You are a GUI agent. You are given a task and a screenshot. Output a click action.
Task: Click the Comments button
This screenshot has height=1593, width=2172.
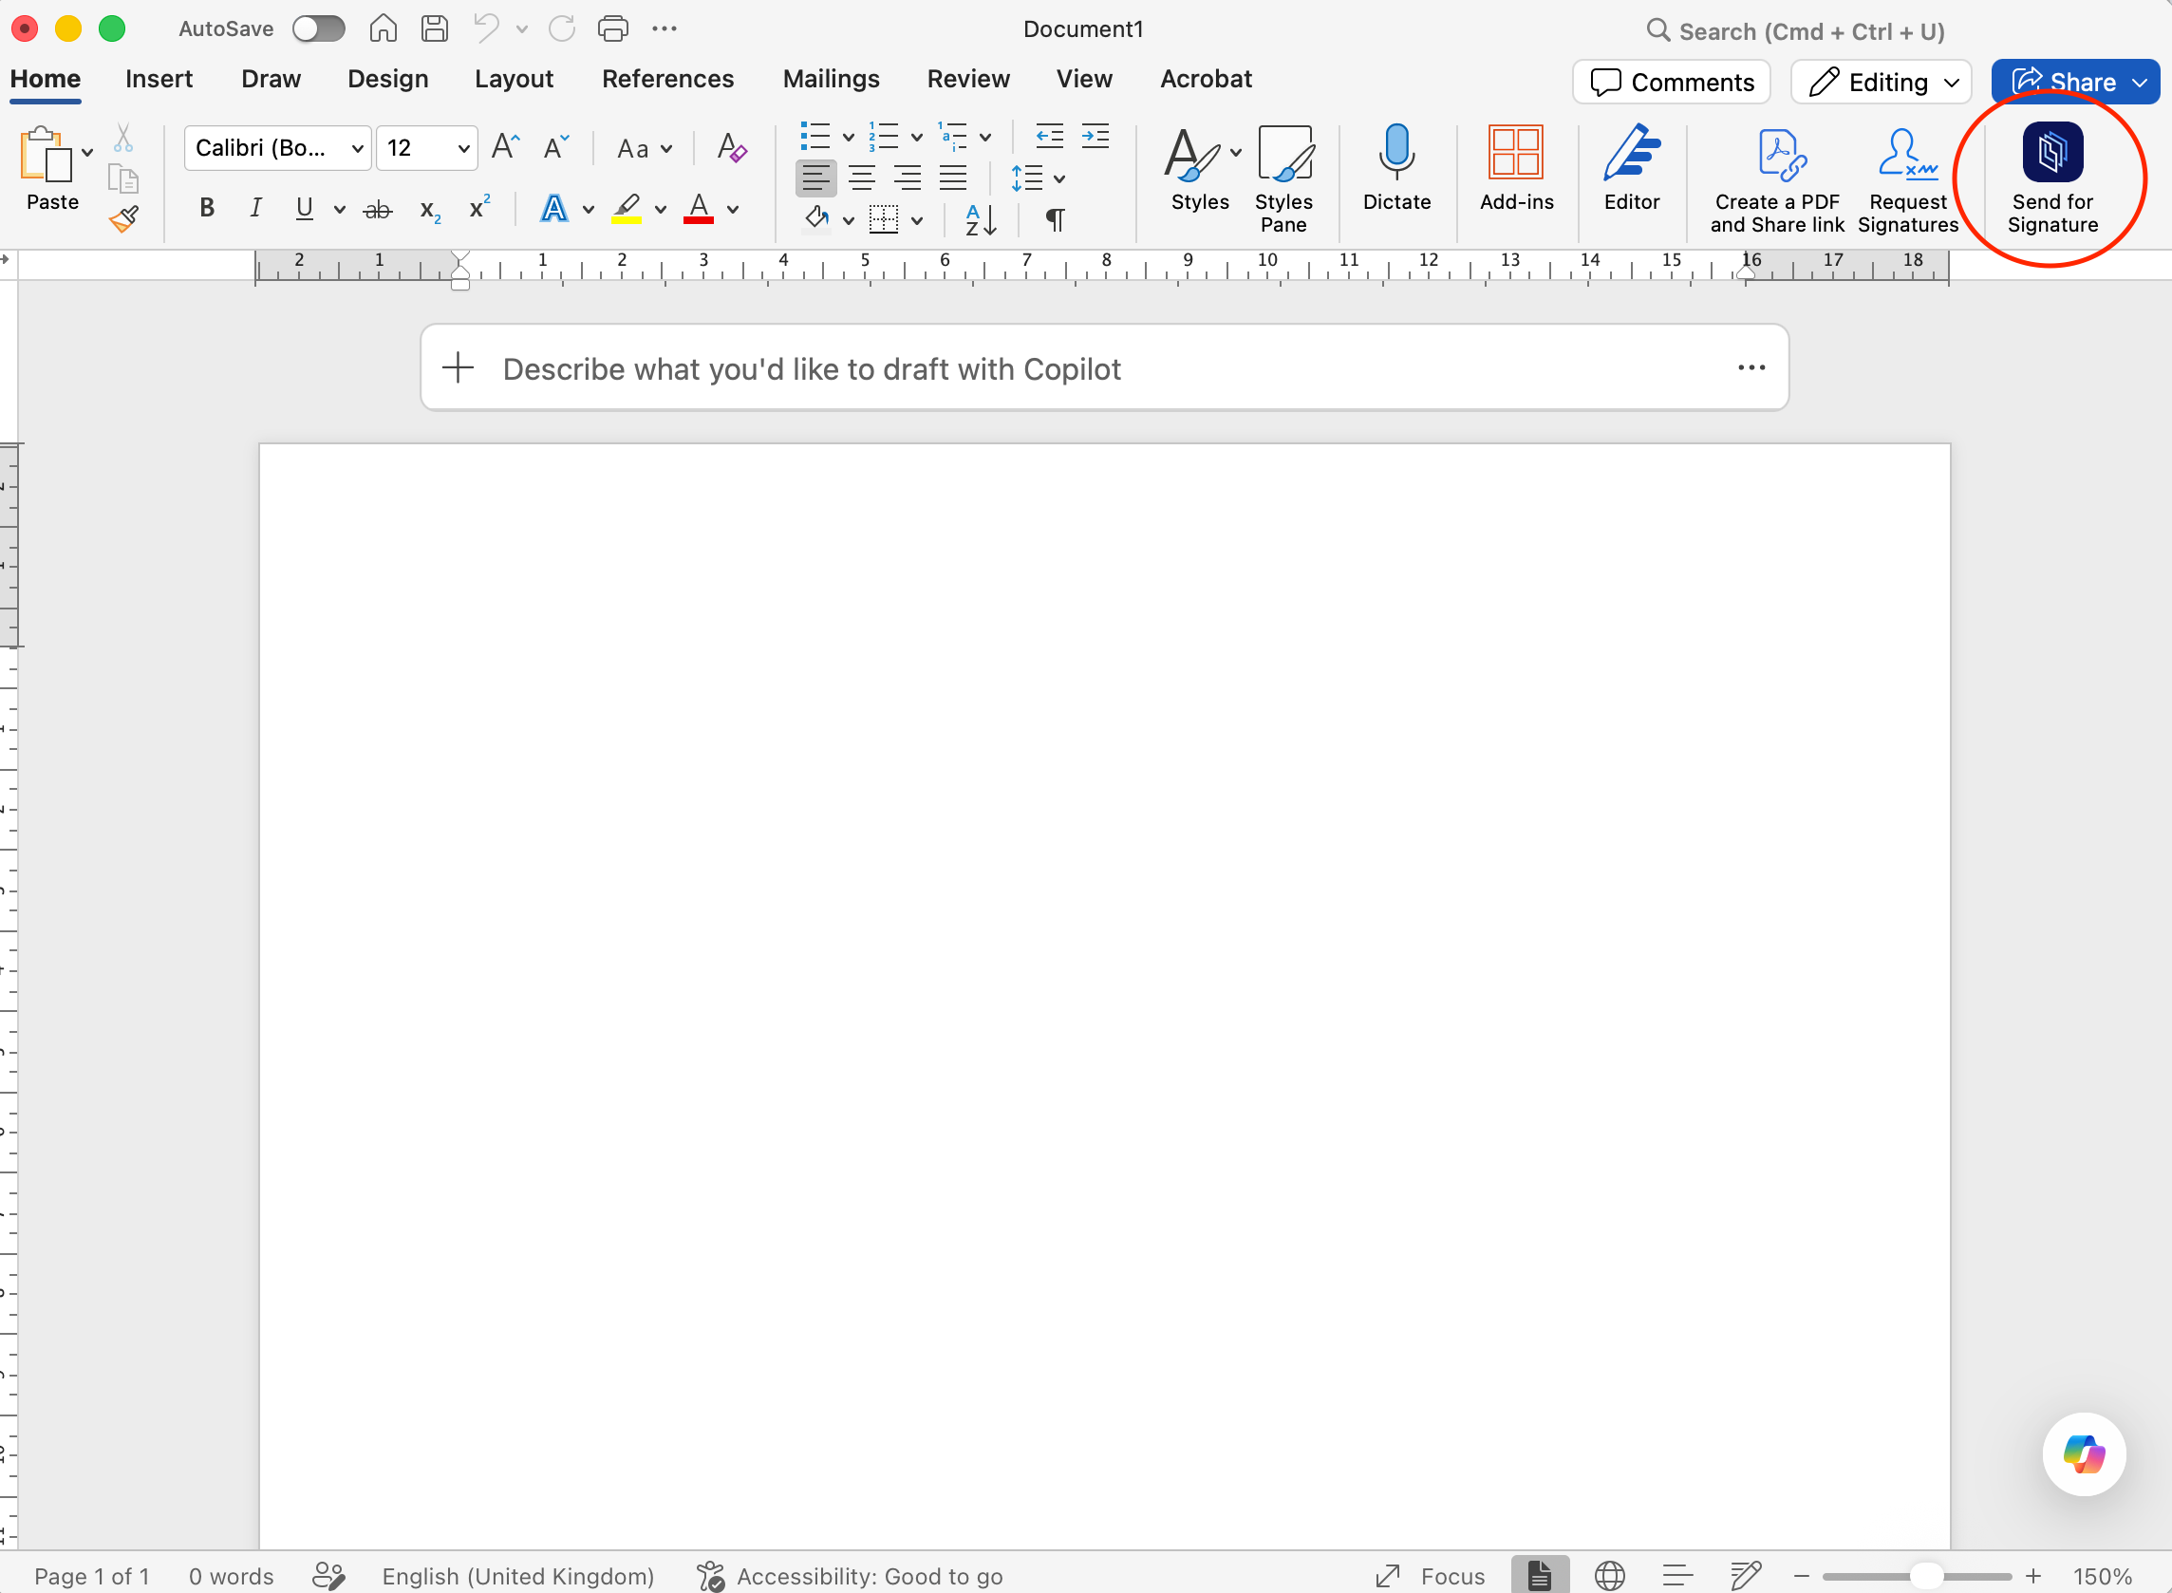1672,82
